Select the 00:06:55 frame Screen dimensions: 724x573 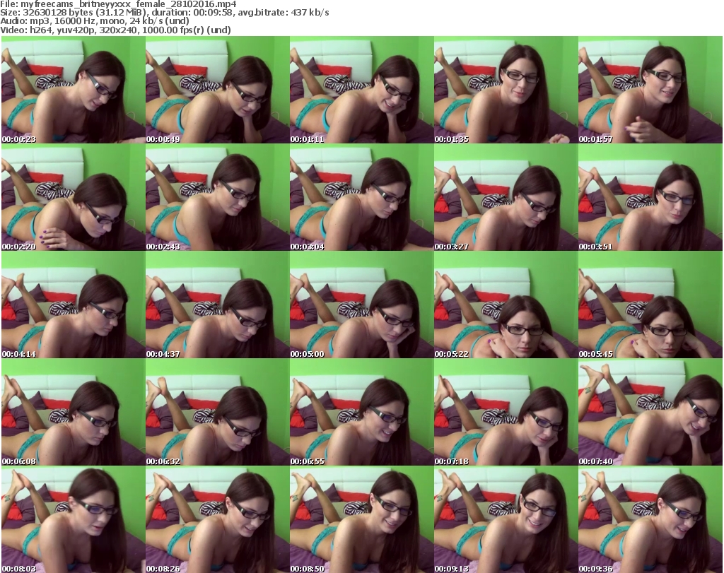pos(361,412)
